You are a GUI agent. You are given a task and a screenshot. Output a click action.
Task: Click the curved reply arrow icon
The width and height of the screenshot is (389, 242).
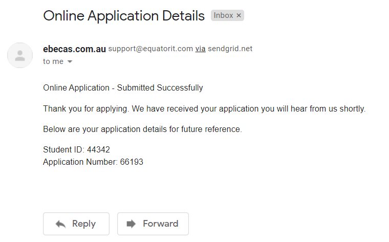point(60,224)
